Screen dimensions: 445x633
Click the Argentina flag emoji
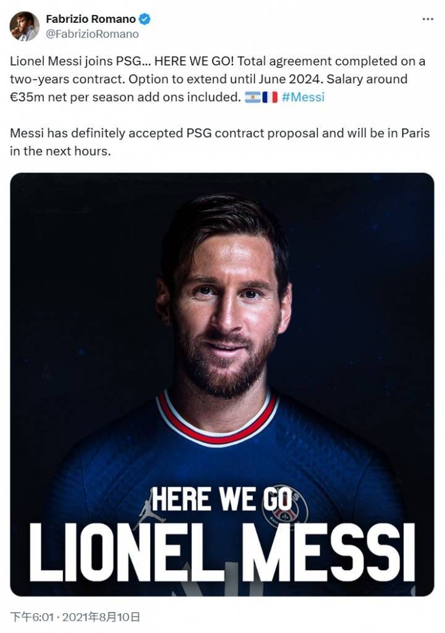coord(252,97)
